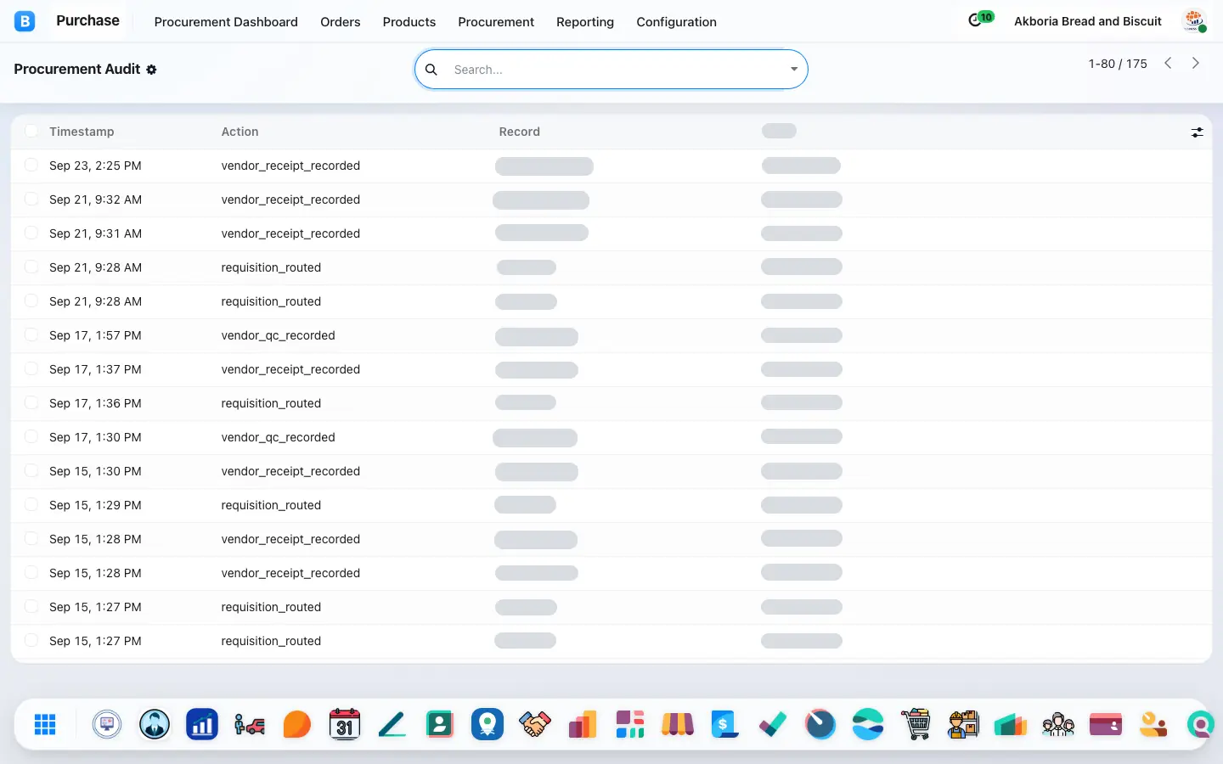Toggle the select-all checkbox in table header

pyautogui.click(x=31, y=131)
